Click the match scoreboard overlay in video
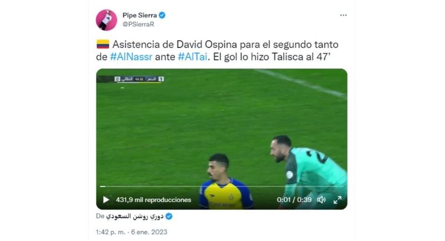The height and width of the screenshot is (241, 445). click(139, 79)
